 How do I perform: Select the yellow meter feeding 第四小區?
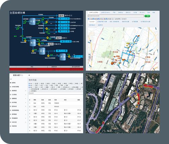tap(46, 28)
